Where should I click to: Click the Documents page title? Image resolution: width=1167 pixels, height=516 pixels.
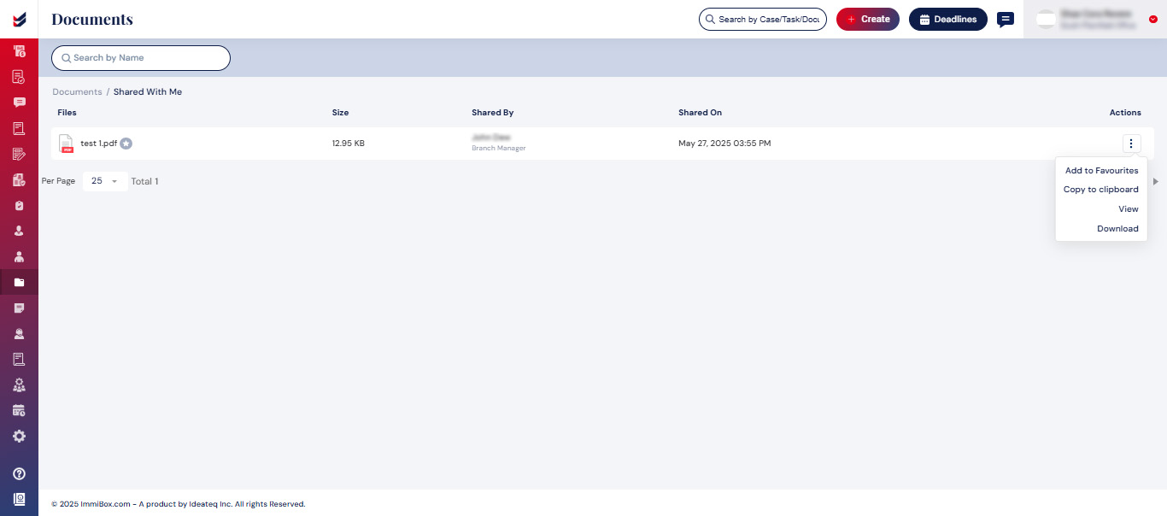click(x=92, y=19)
